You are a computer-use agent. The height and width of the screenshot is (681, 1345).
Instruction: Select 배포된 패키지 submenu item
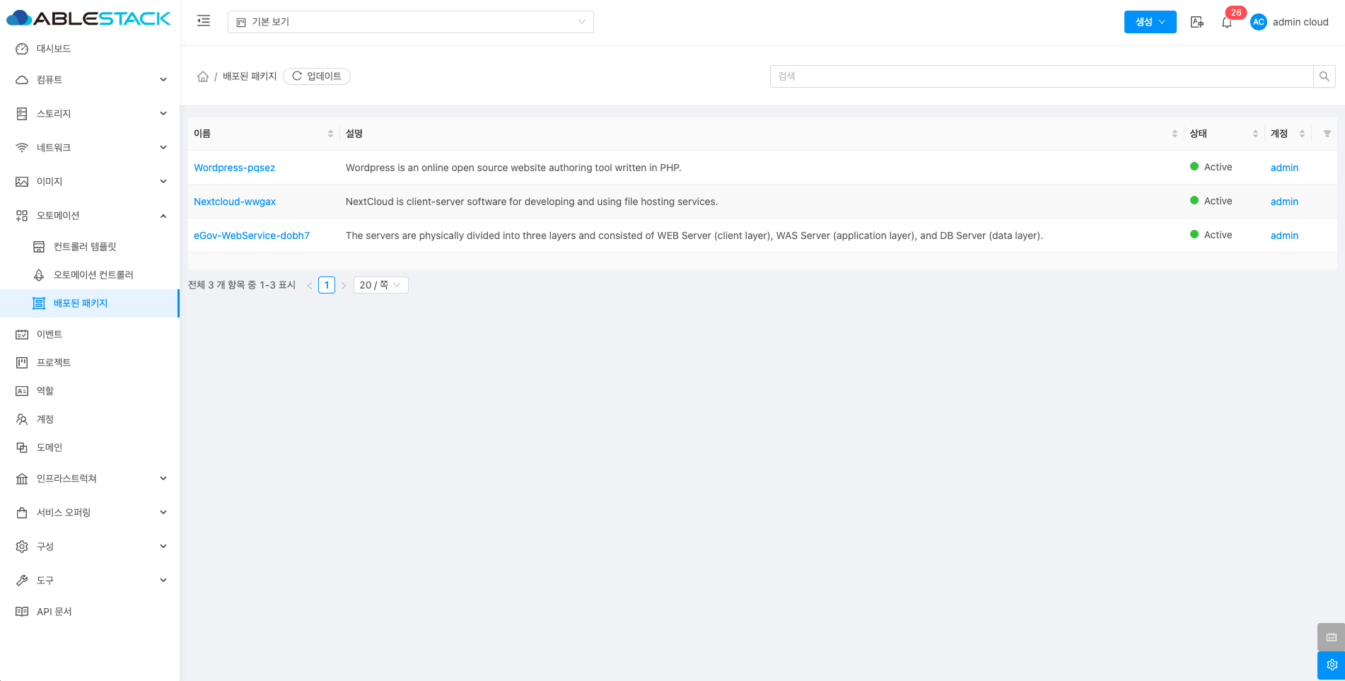90,303
